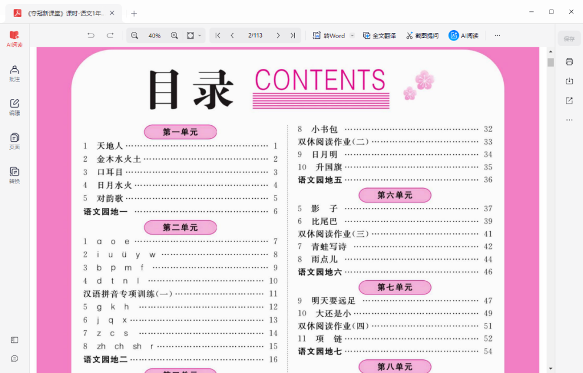Start 截图提问 screenshot question tool

421,35
